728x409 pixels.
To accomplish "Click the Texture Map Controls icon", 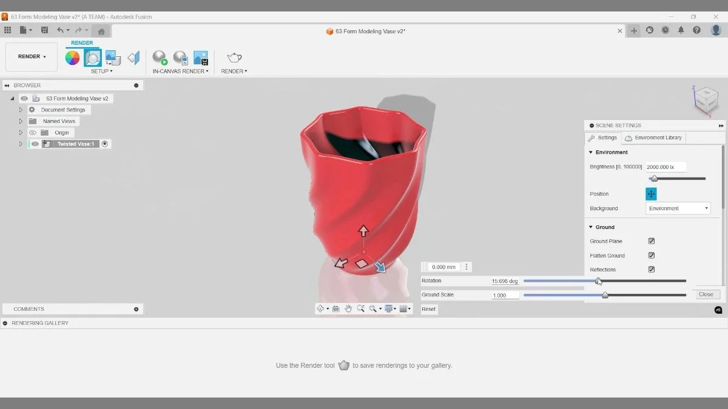I will click(x=113, y=56).
